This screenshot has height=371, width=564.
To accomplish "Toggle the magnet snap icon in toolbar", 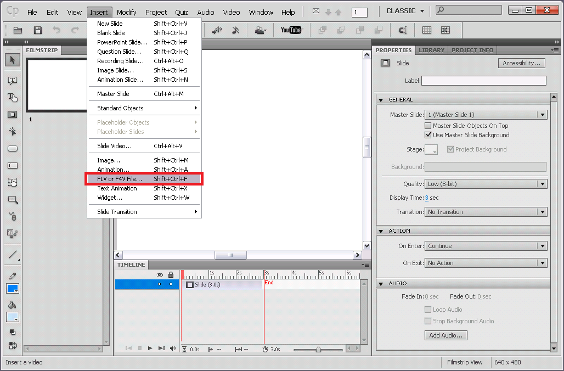I will click(403, 30).
